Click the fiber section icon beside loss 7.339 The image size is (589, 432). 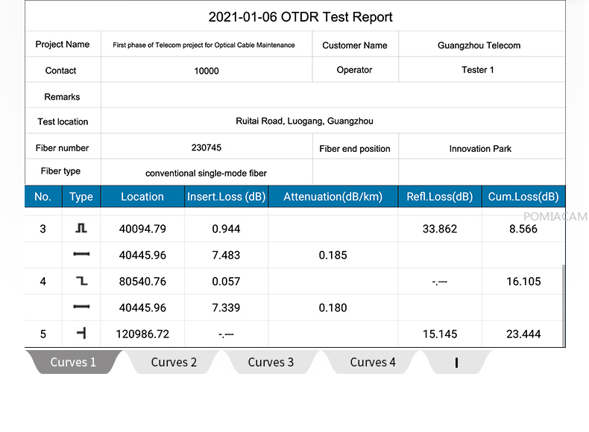click(81, 308)
